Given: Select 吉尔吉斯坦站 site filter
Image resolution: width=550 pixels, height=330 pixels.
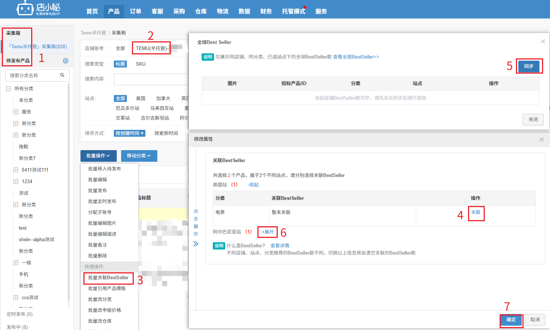Looking at the screenshot, I should click(x=155, y=118).
